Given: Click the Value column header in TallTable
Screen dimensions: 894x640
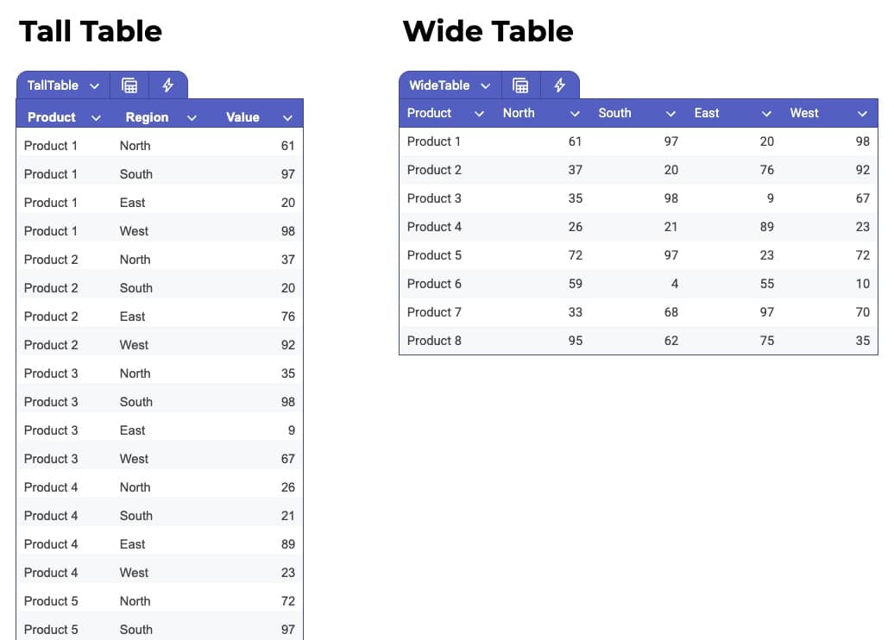Looking at the screenshot, I should pos(242,117).
